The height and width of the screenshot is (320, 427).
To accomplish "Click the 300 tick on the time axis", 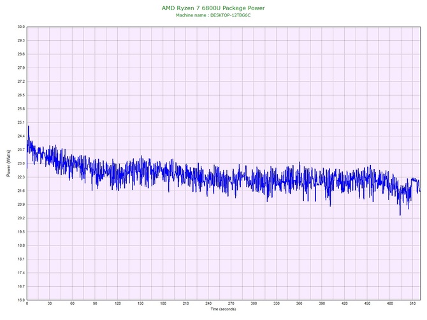I will [254, 303].
